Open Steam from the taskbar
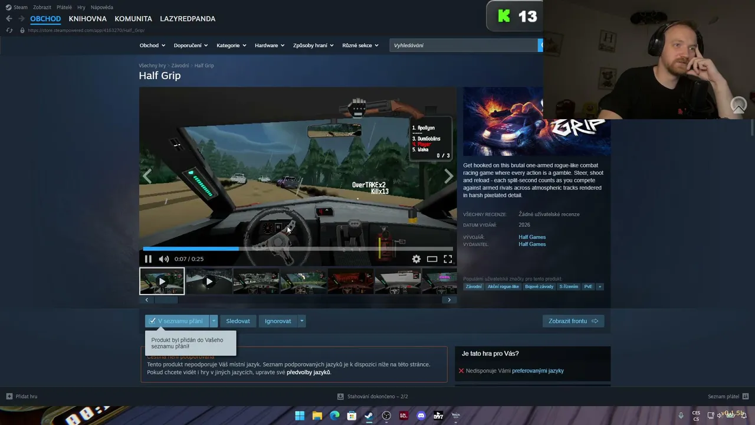This screenshot has width=755, height=425. pyautogui.click(x=369, y=416)
